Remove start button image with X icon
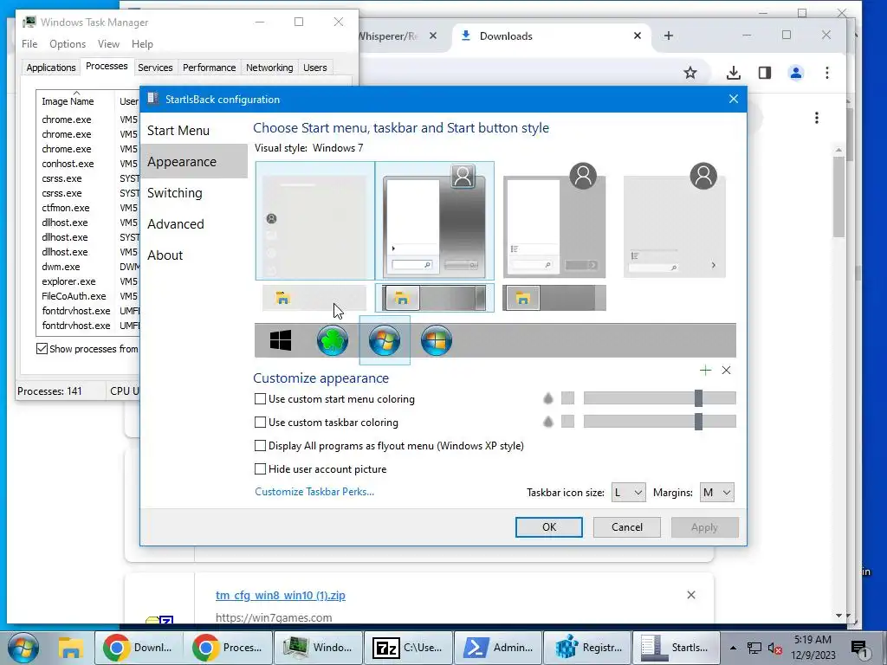887x665 pixels. click(x=727, y=371)
